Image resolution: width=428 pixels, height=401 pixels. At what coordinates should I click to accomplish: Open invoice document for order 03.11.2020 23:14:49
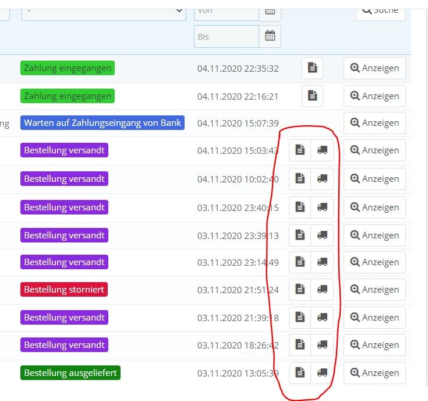300,262
